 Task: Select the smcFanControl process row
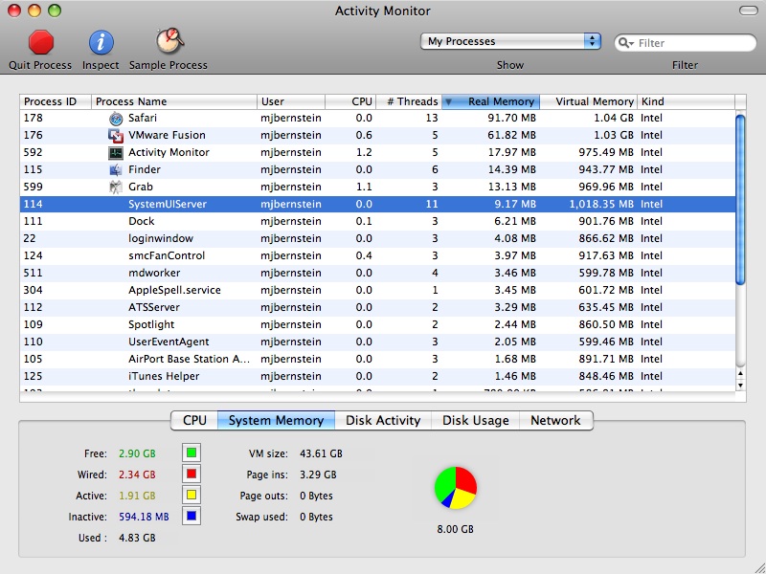pyautogui.click(x=377, y=255)
